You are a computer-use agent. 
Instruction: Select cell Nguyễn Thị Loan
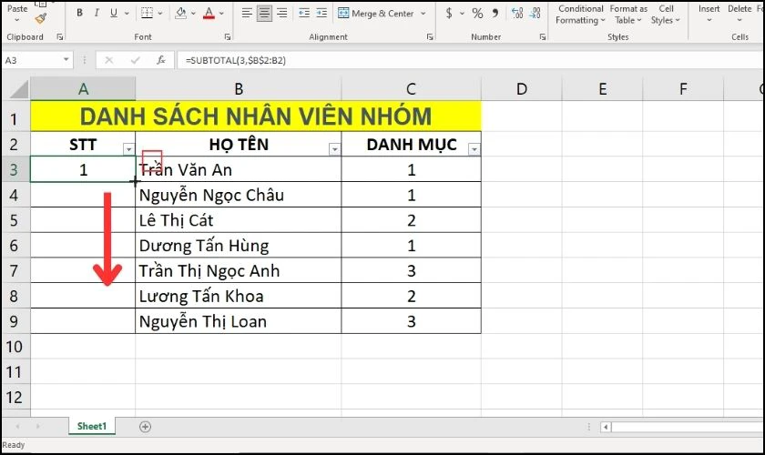(239, 321)
